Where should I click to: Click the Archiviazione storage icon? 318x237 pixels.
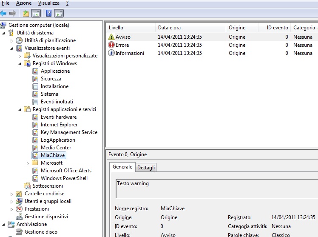(x=11, y=224)
